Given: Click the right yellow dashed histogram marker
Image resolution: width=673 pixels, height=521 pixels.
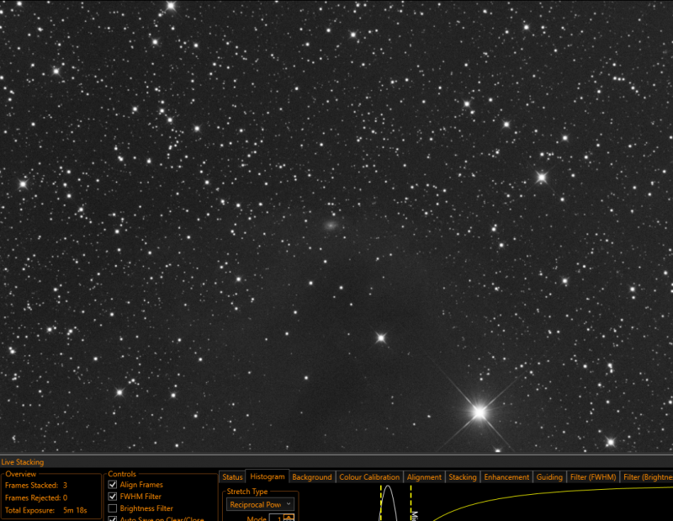Looking at the screenshot, I should tap(411, 502).
